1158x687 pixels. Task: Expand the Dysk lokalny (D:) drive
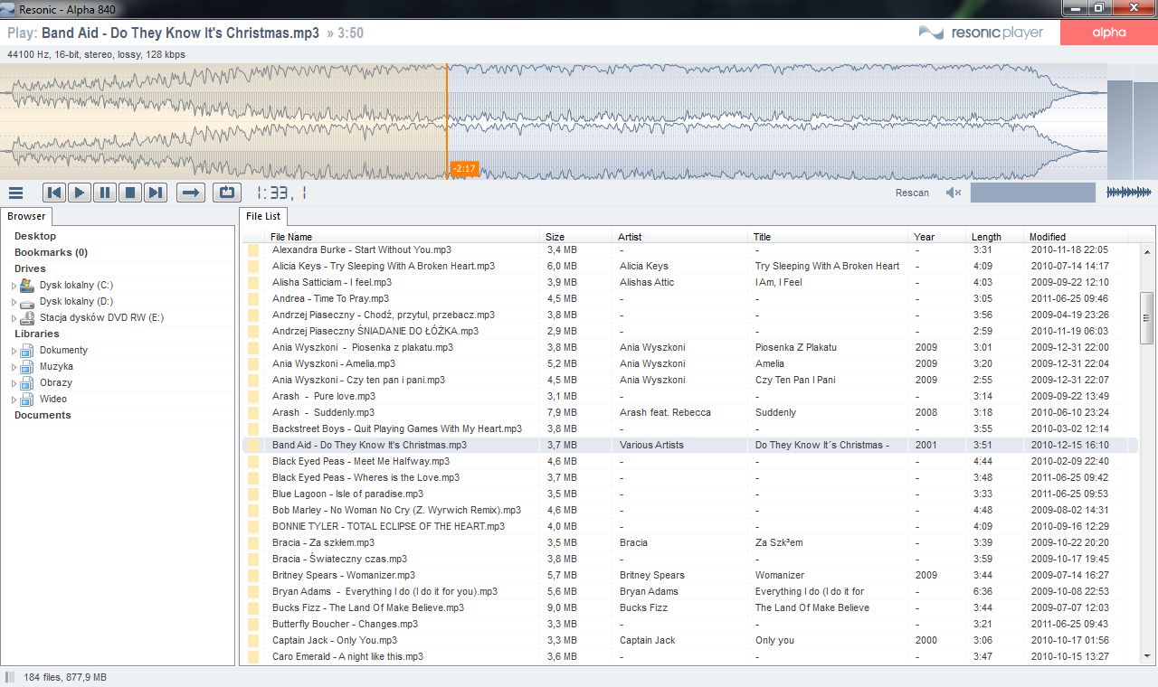(x=14, y=302)
